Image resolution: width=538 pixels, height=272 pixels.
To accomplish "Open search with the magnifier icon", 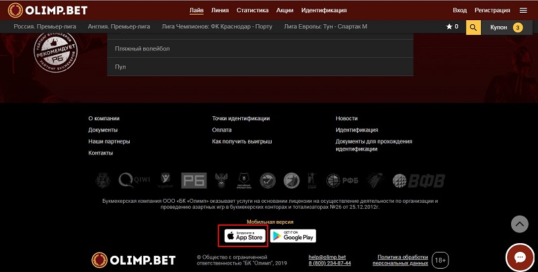I will 473,28.
